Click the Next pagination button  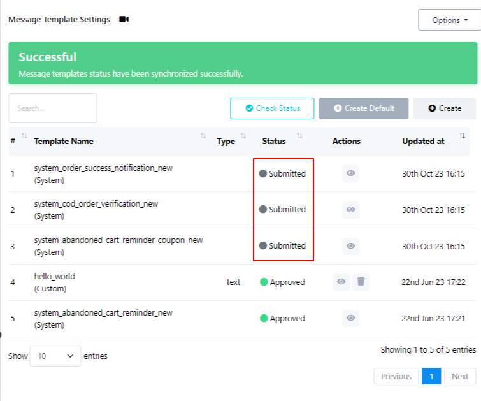460,376
